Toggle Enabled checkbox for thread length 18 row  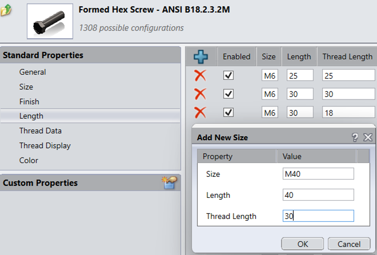coord(229,112)
